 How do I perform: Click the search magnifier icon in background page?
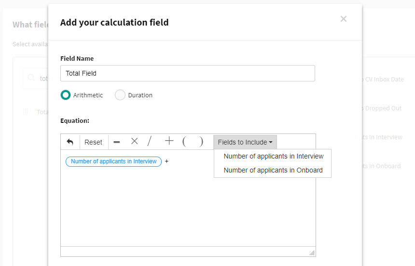click(31, 78)
